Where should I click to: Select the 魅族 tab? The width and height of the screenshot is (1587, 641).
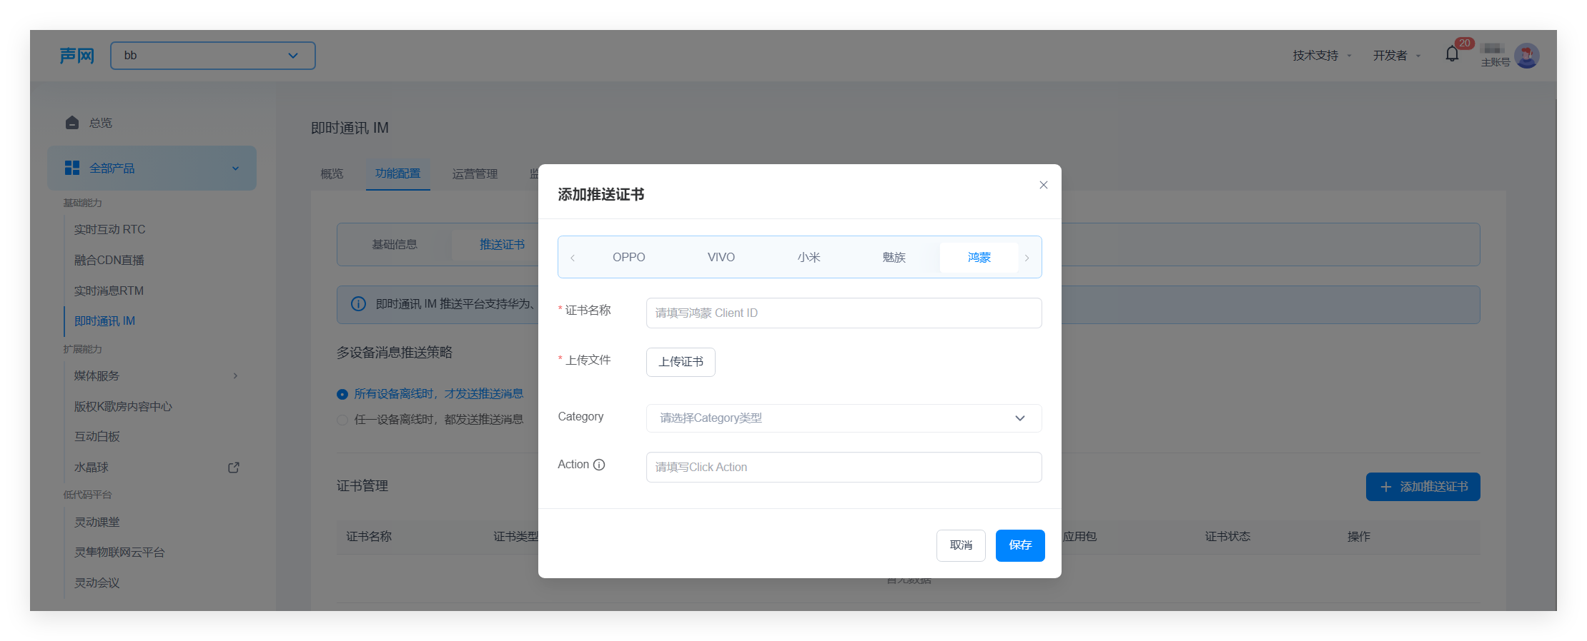point(894,257)
